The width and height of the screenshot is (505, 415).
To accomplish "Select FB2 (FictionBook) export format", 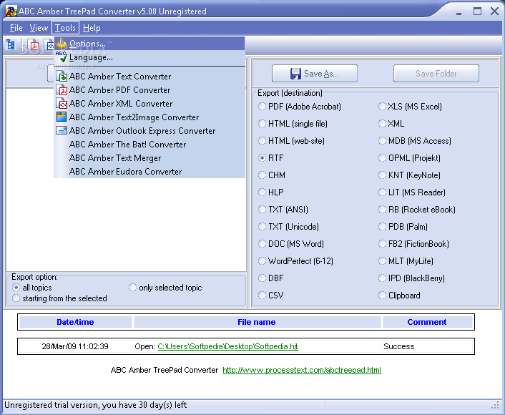I will pos(414,243).
